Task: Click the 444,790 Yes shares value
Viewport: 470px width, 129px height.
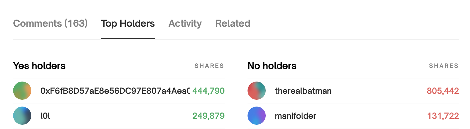Action: click(208, 91)
